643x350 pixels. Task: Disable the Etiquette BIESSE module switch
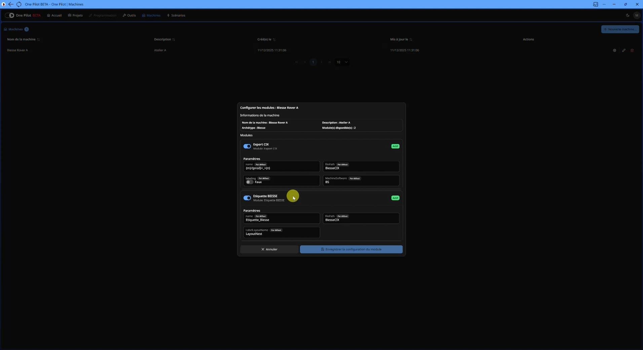247,198
